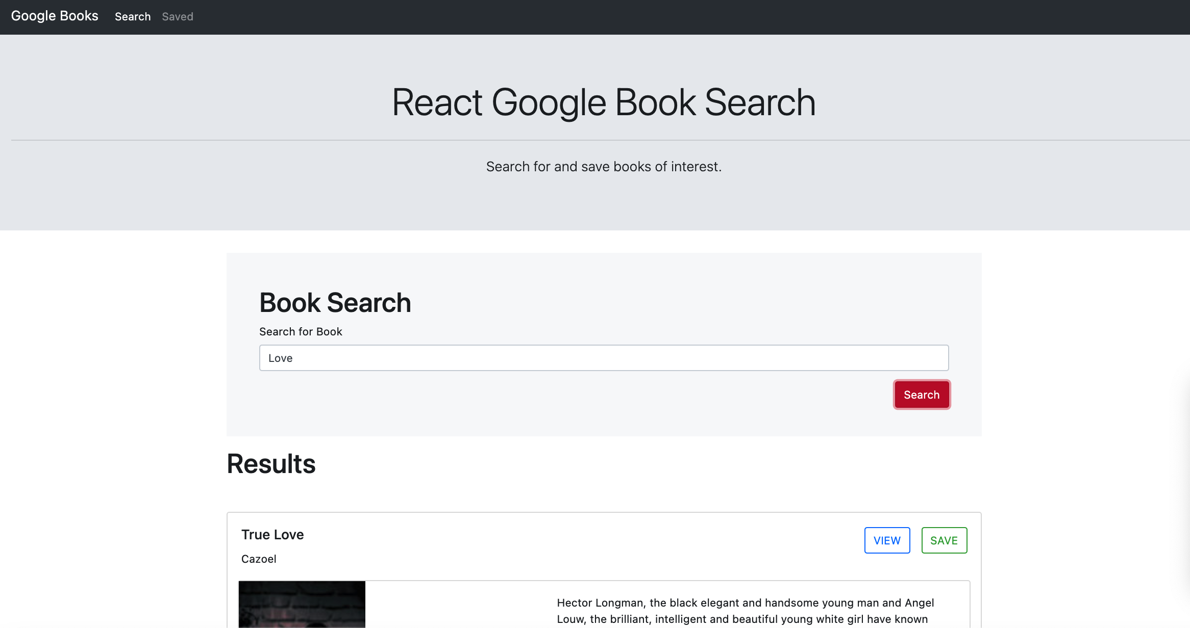
Task: Click the True Love book title
Action: coord(272,535)
